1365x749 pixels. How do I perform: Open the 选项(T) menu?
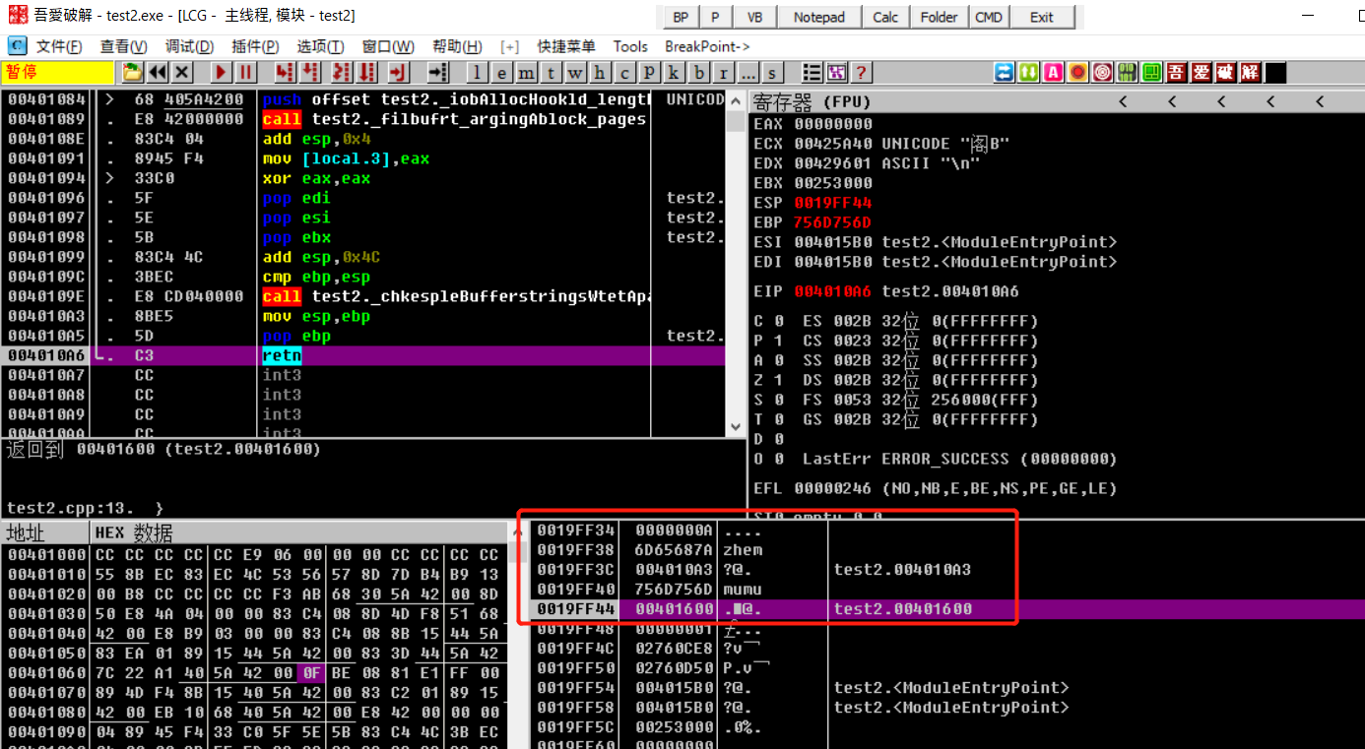tap(321, 46)
